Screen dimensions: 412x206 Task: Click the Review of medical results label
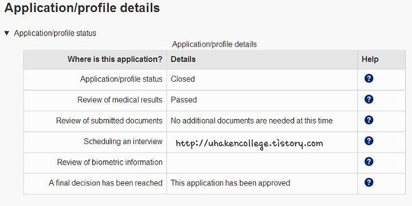click(120, 100)
